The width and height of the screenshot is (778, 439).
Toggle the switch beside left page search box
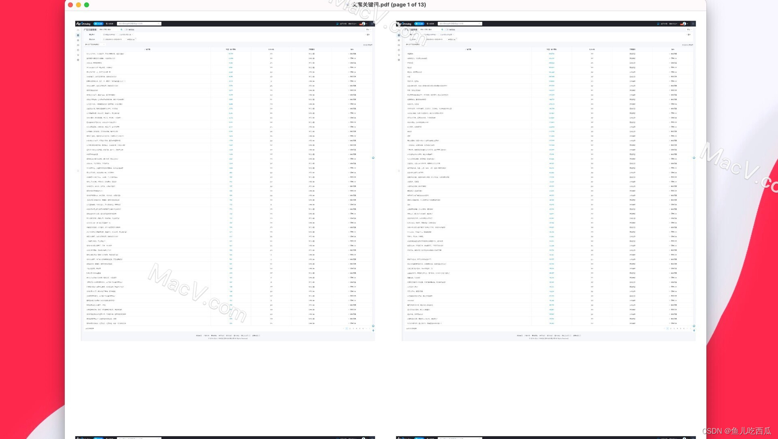pos(126,30)
